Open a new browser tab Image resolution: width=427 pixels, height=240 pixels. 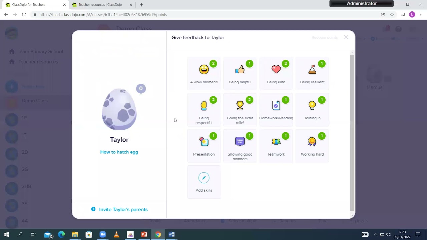coord(141,5)
